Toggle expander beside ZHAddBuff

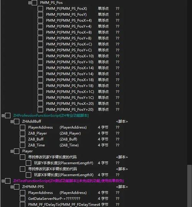(12, 122)
